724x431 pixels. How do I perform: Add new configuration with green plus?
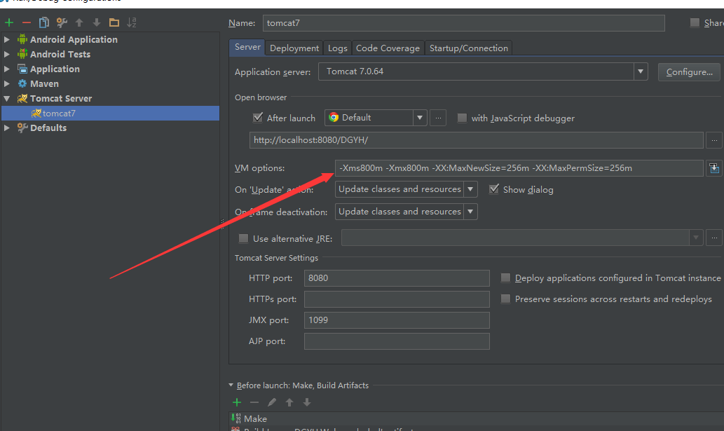coord(9,22)
